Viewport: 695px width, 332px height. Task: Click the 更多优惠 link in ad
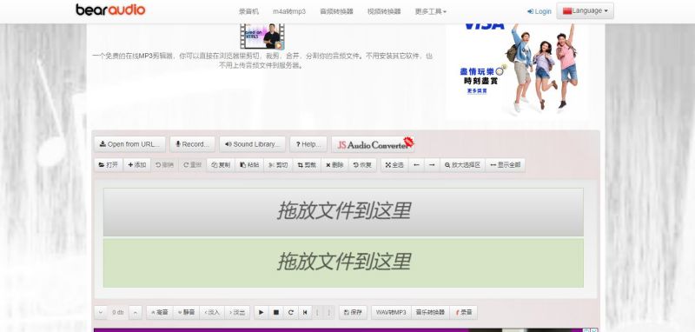(477, 91)
